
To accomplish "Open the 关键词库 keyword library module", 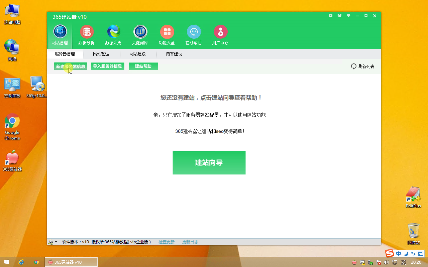I will [x=140, y=35].
